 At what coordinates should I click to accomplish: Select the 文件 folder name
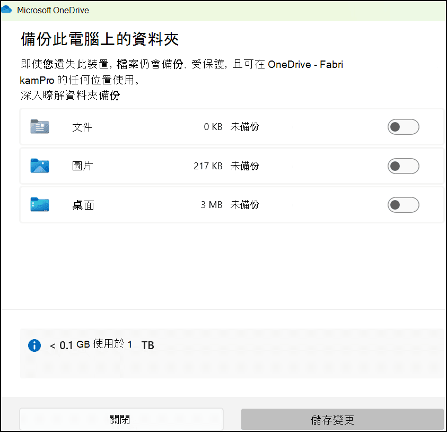(82, 127)
